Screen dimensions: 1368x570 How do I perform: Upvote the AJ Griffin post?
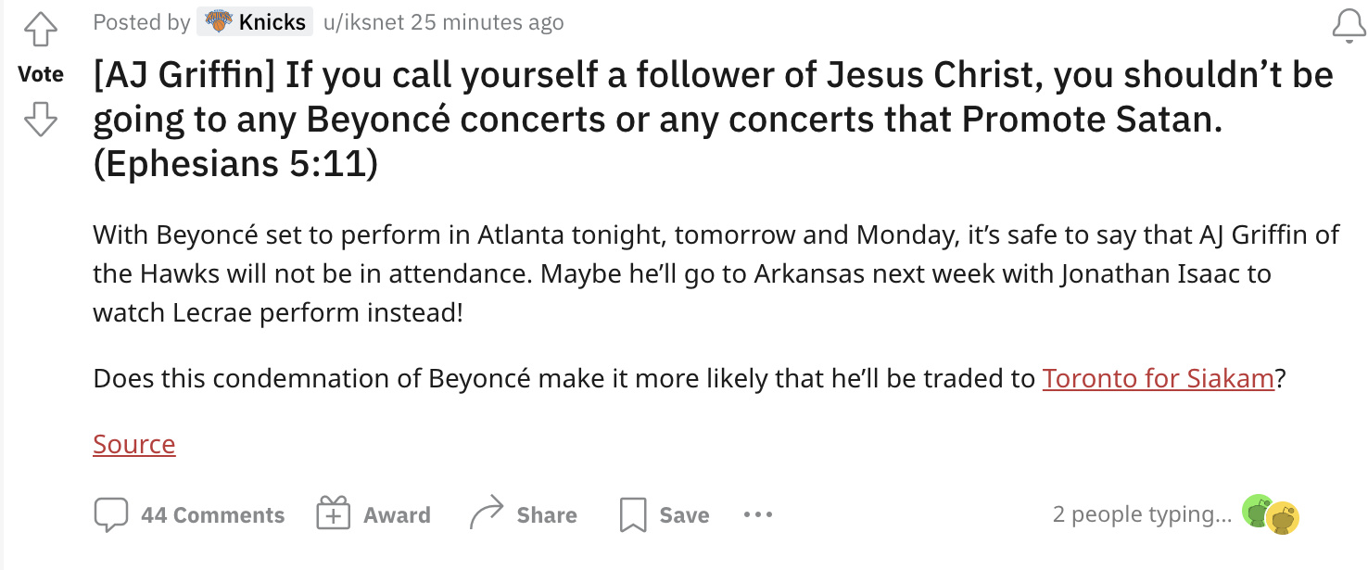coord(41,28)
